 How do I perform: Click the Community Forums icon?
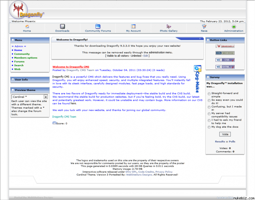[x=98, y=26]
